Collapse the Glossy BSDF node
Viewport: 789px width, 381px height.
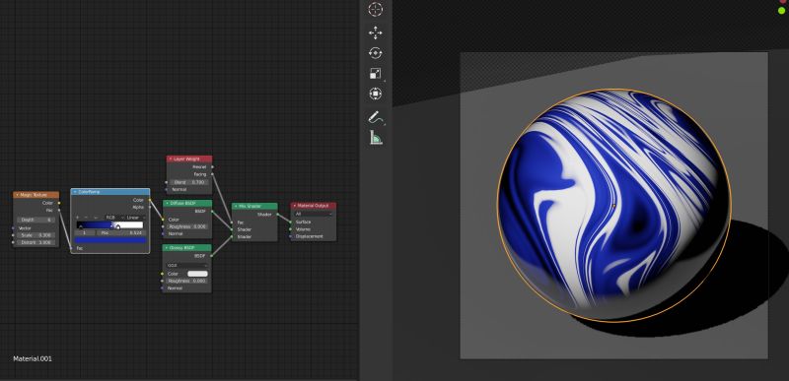click(x=167, y=248)
